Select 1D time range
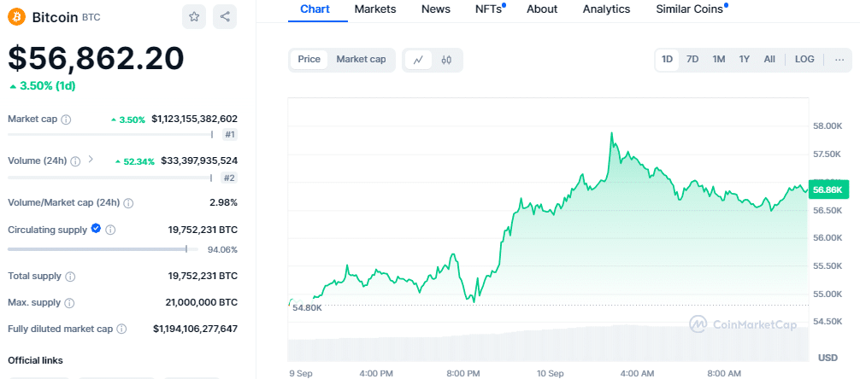Image resolution: width=860 pixels, height=379 pixels. 667,60
